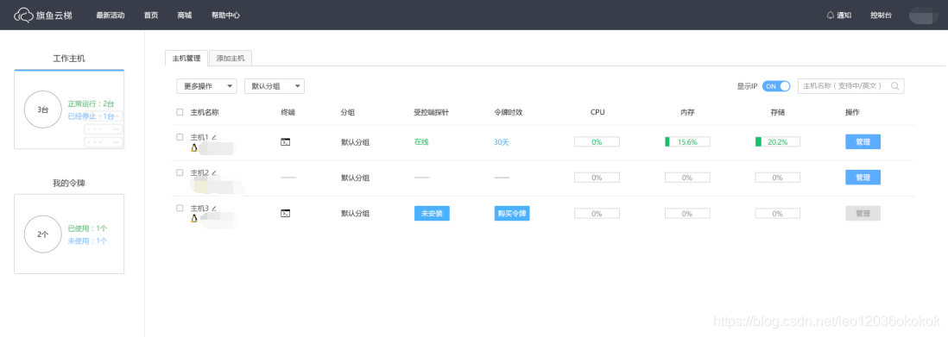Click 主机1 storage bar showing 20.2%
The width and height of the screenshot is (948, 337).
[x=778, y=142]
